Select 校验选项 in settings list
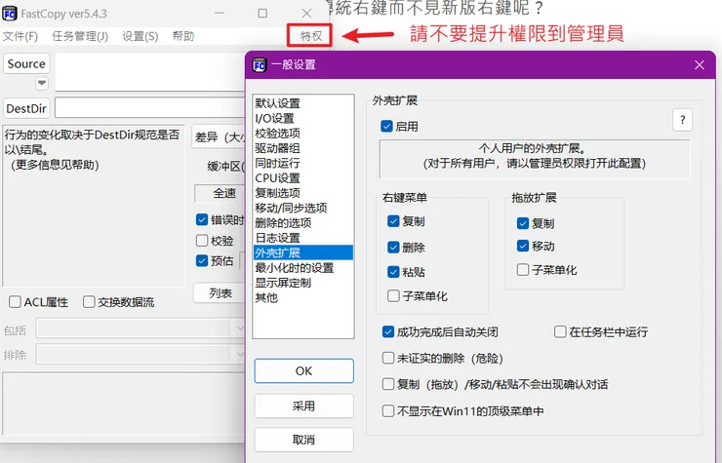722x463 pixels. (x=303, y=133)
